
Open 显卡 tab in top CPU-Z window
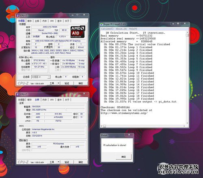pyautogui.click(x=59, y=21)
